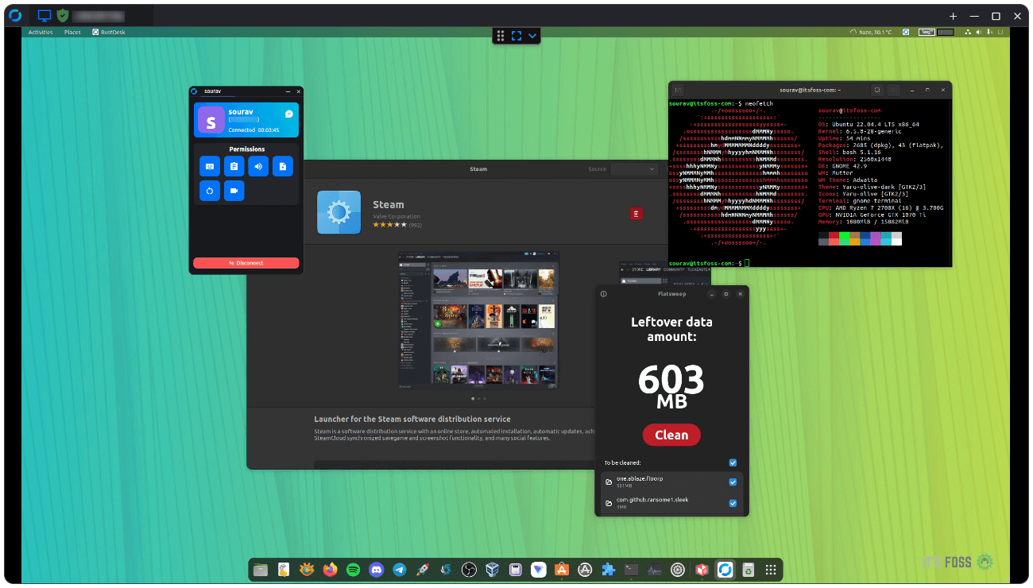The height and width of the screenshot is (588, 1033).
Task: Launch OBS Studio from the dock
Action: click(x=469, y=570)
